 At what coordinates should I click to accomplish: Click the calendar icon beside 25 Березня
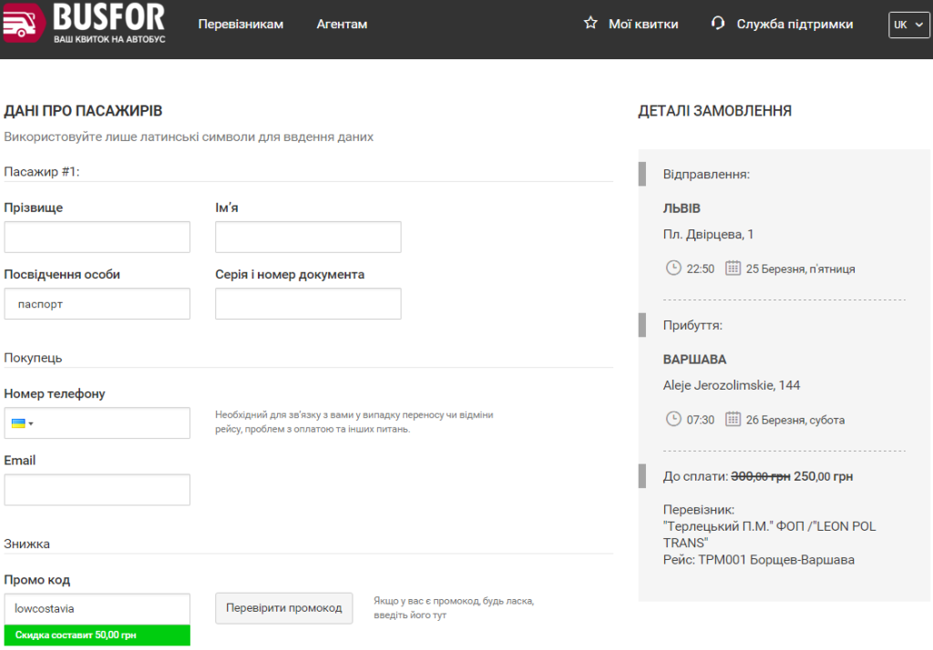[x=733, y=269]
